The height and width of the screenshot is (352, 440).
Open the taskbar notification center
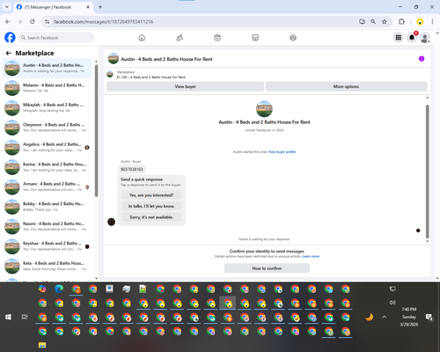(x=429, y=317)
